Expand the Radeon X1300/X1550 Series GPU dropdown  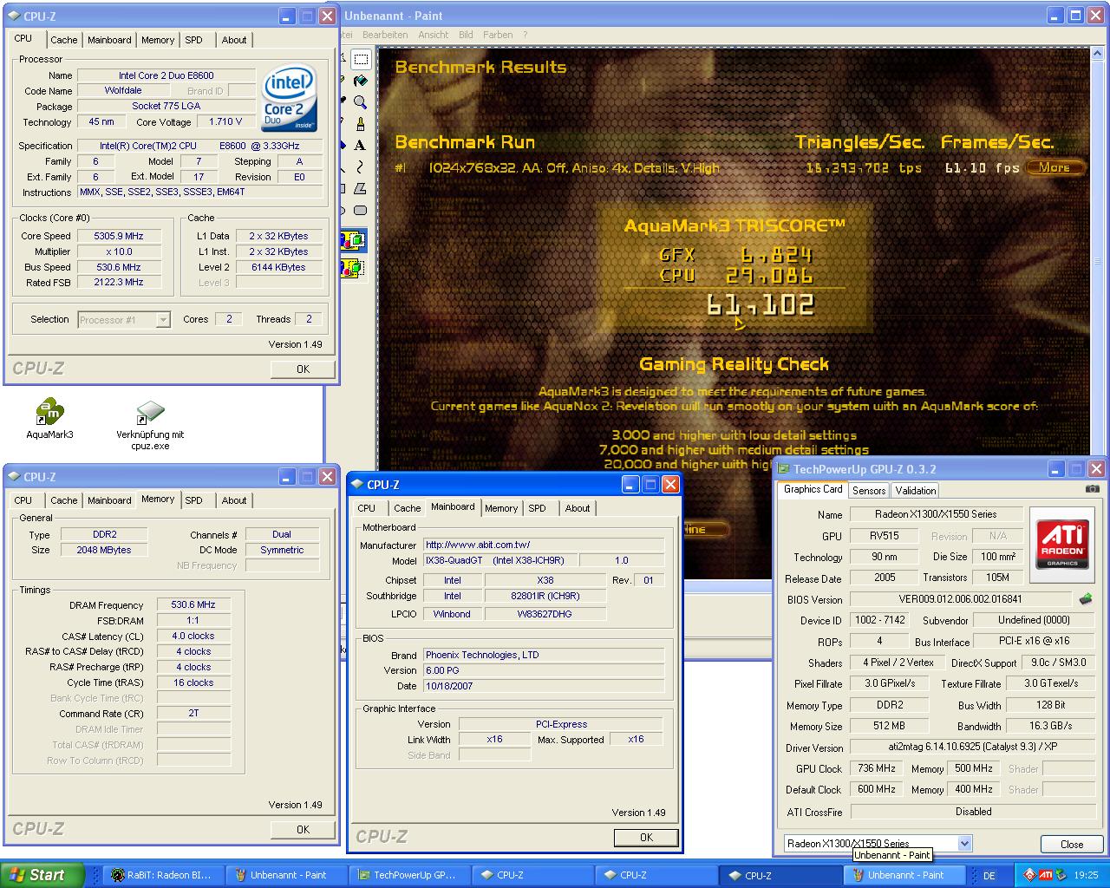964,843
